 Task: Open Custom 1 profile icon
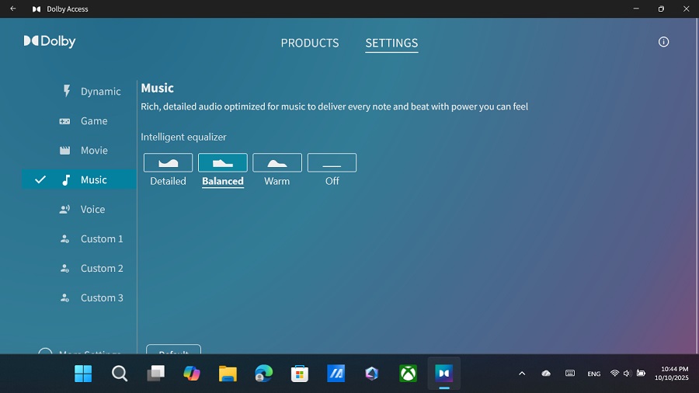66,239
